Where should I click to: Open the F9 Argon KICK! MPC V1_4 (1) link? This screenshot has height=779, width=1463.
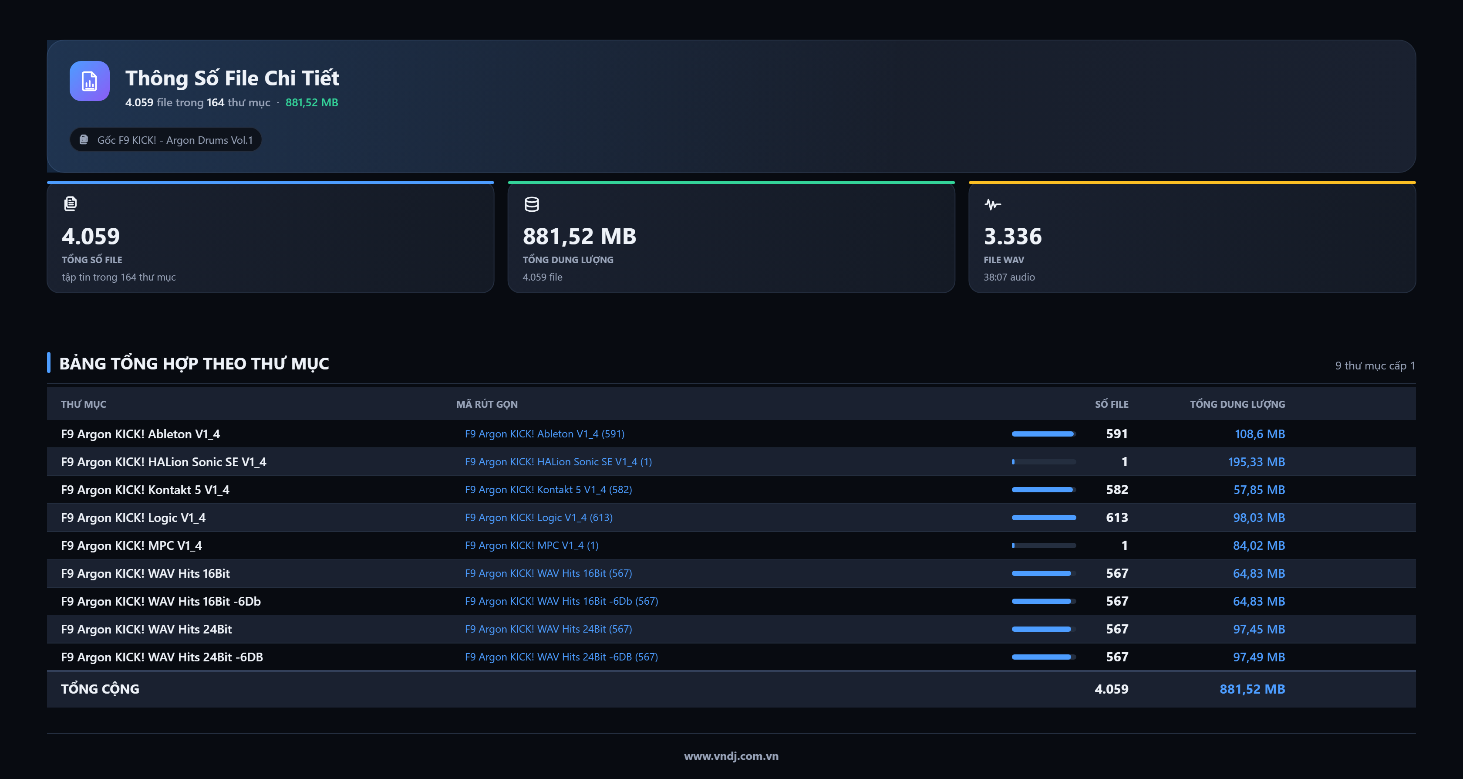[x=532, y=545]
